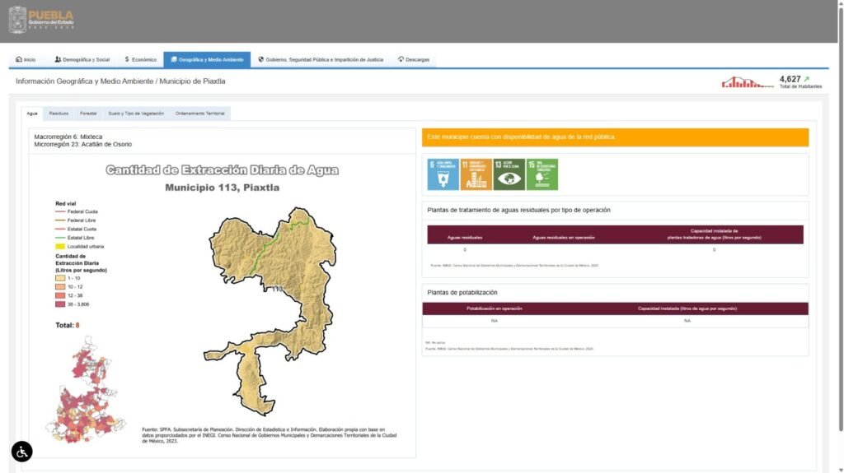Open the Demográfica y Social tab
844x473 pixels.
pyautogui.click(x=82, y=60)
